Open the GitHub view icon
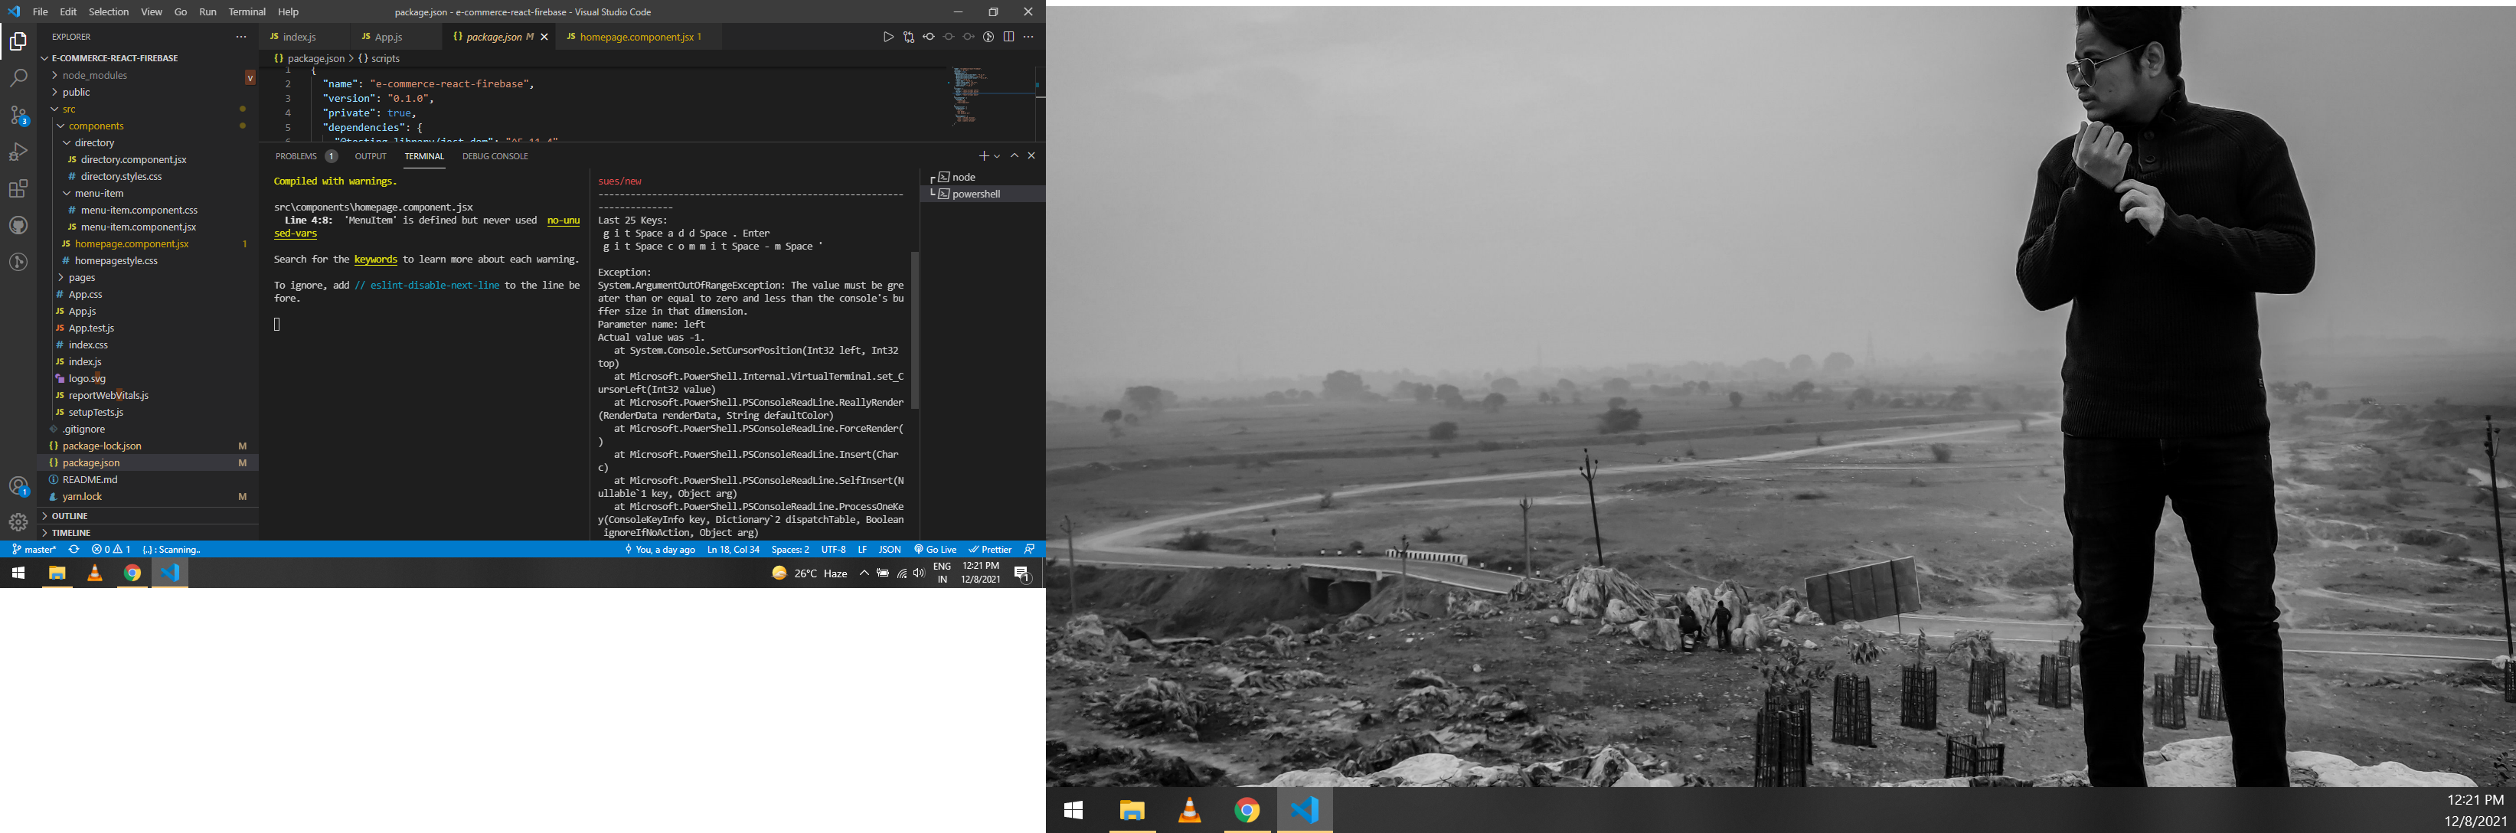Screen dimensions: 2516x833 18,226
